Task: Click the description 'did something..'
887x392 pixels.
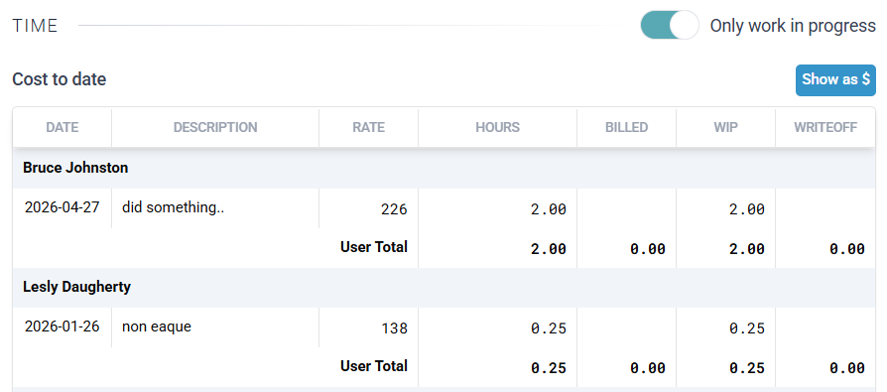Action: 173,207
